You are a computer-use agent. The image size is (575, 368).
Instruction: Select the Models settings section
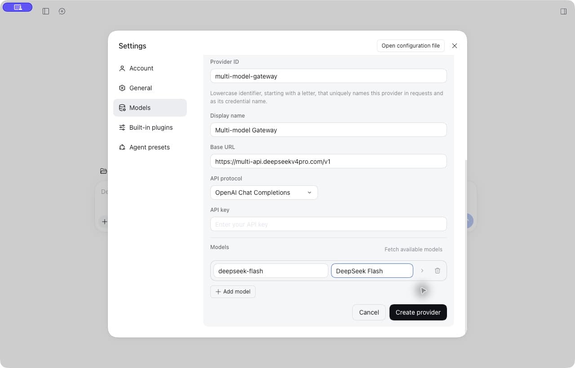click(150, 108)
